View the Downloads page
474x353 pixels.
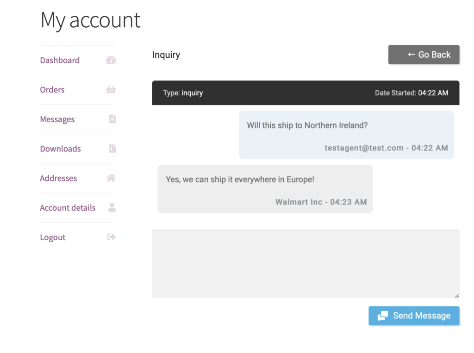coord(61,149)
